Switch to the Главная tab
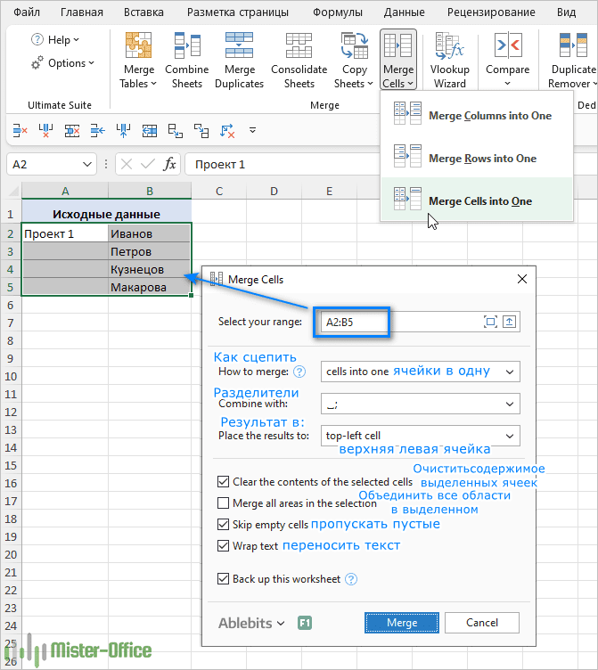Image resolution: width=598 pixels, height=670 pixels. pyautogui.click(x=82, y=12)
